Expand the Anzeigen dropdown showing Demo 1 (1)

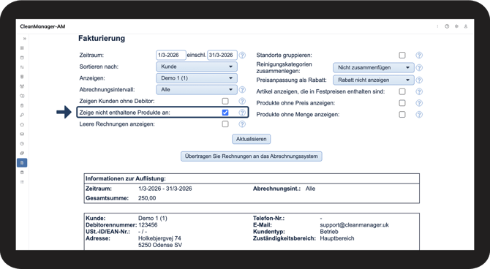pyautogui.click(x=197, y=78)
